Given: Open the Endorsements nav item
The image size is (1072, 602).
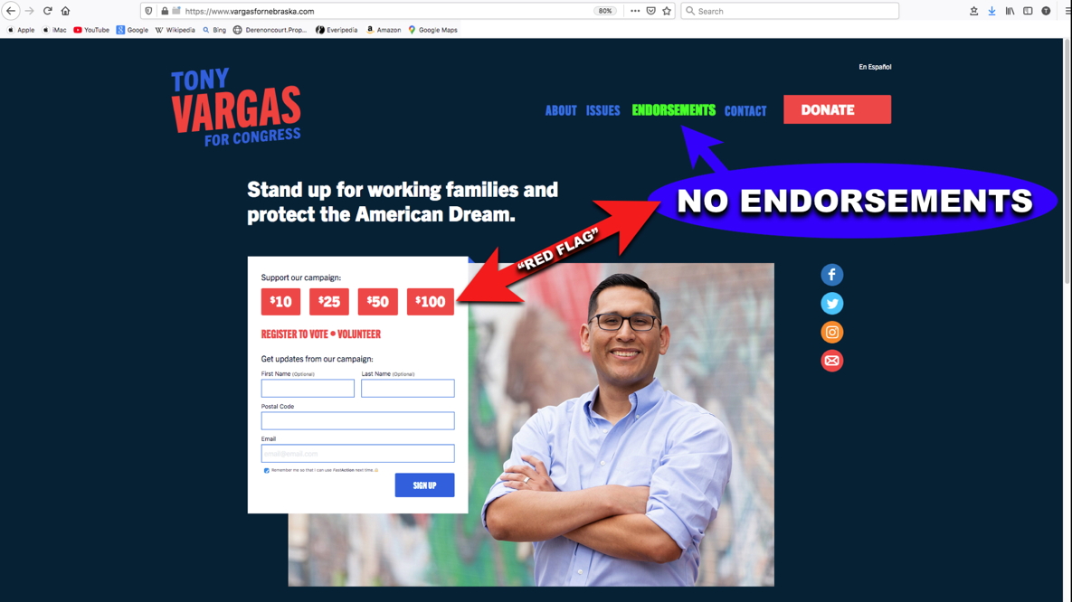Looking at the screenshot, I should click(673, 110).
